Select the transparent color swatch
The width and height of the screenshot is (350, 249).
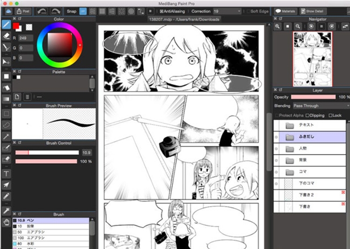[x=29, y=27]
